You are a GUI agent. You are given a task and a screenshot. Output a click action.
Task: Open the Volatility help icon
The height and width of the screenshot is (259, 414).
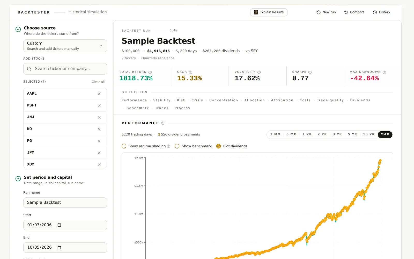click(x=259, y=72)
